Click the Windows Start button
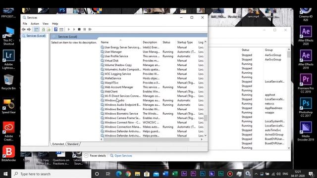This screenshot has width=317, height=178. pyautogui.click(x=5, y=174)
